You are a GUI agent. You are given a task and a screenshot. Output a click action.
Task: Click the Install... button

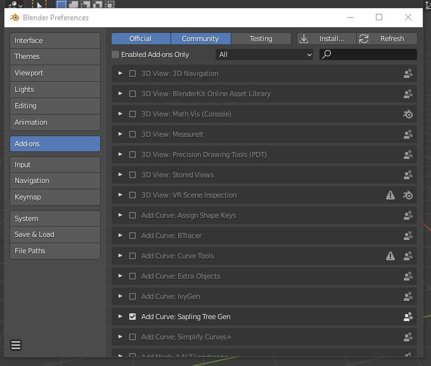point(326,39)
